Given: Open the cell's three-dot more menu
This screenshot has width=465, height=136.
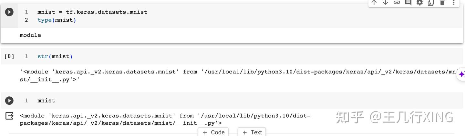Looking at the screenshot, I should point(454,3).
